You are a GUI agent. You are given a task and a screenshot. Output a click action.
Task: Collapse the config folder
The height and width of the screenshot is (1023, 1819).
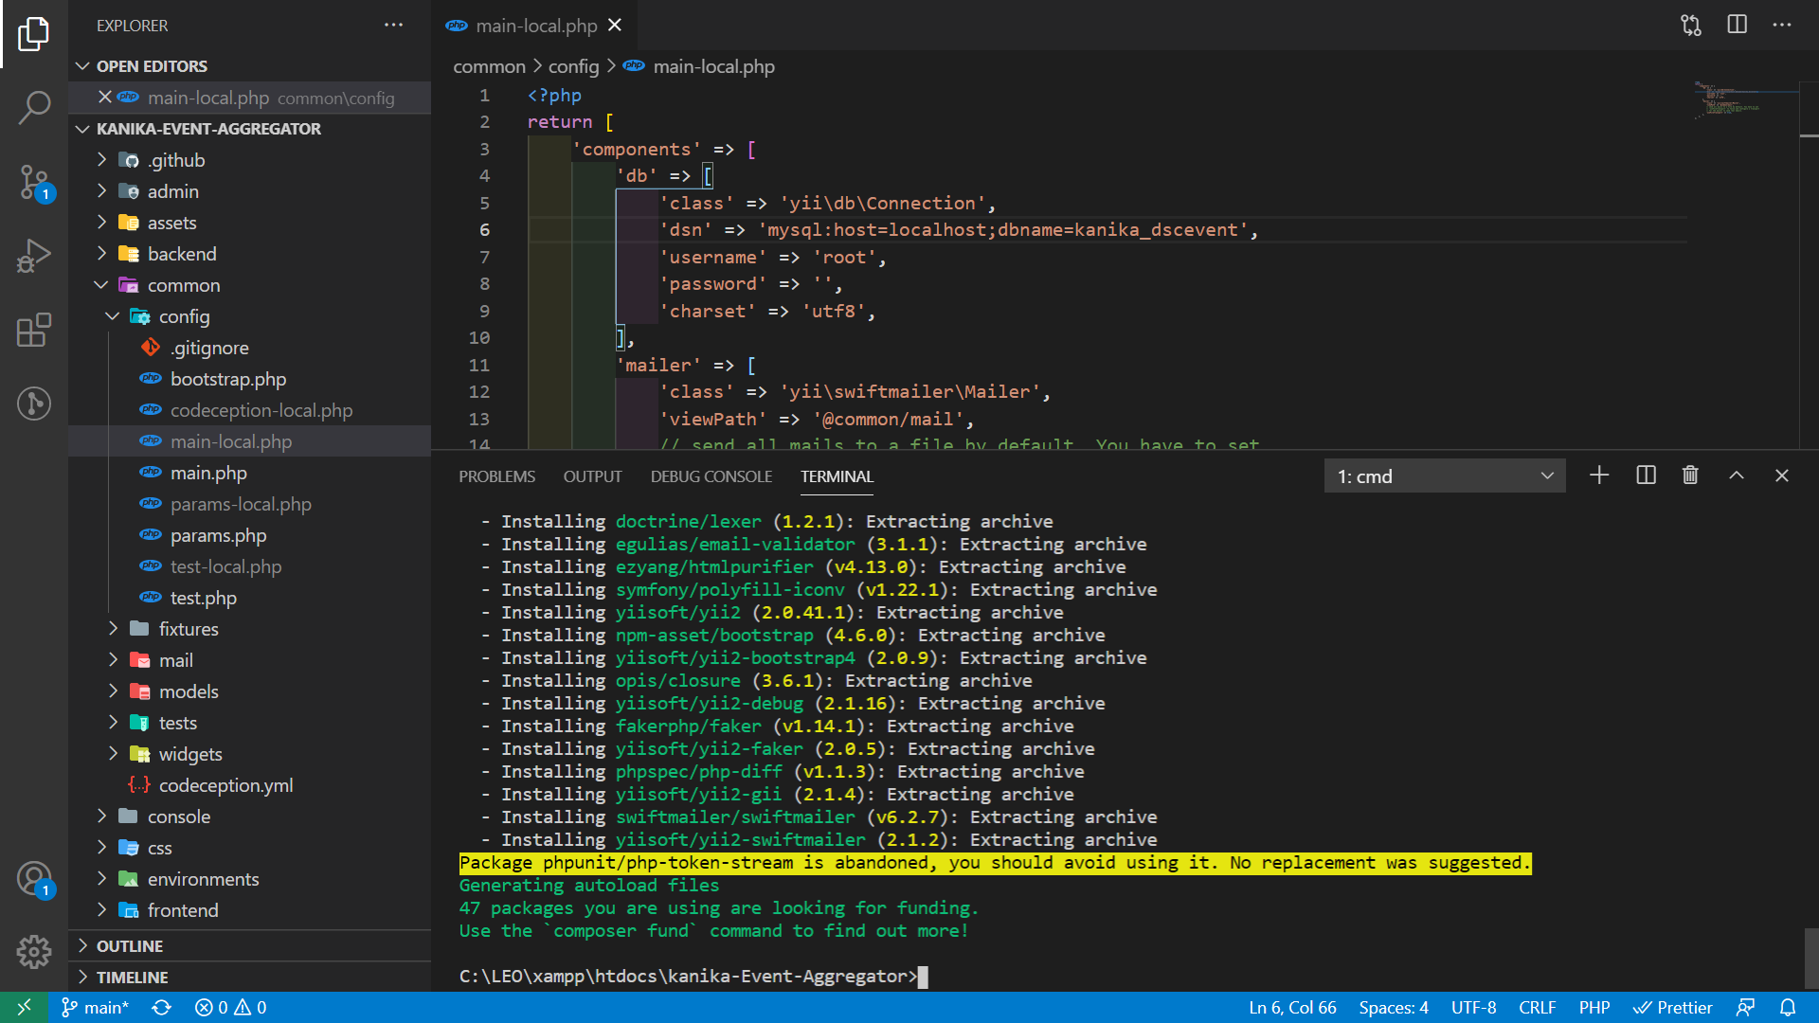pyautogui.click(x=250, y=316)
